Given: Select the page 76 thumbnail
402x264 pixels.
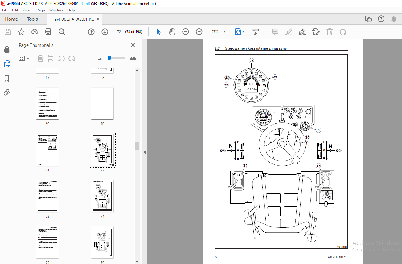Looking at the screenshot, I should point(102,242).
